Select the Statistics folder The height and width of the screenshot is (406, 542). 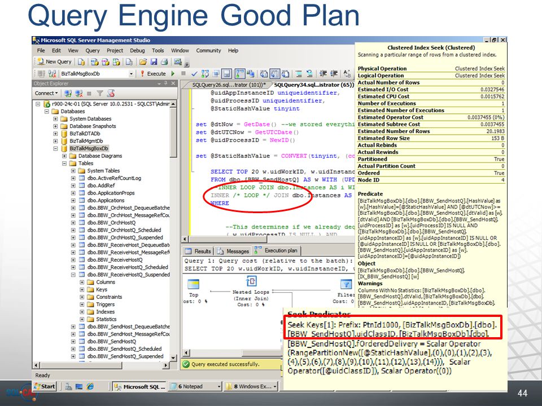[x=106, y=319]
